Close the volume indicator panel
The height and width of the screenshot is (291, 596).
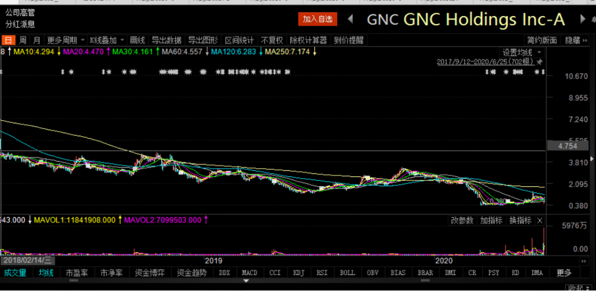tap(540, 220)
